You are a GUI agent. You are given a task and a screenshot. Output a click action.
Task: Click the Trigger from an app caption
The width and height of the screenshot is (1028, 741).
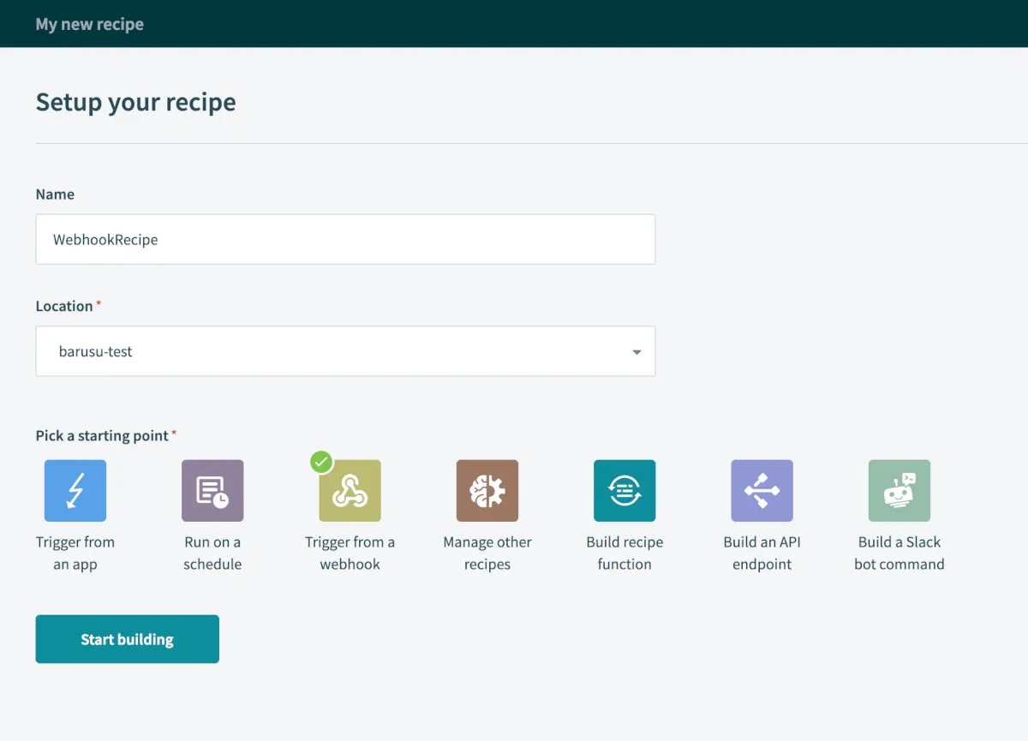[x=75, y=553]
